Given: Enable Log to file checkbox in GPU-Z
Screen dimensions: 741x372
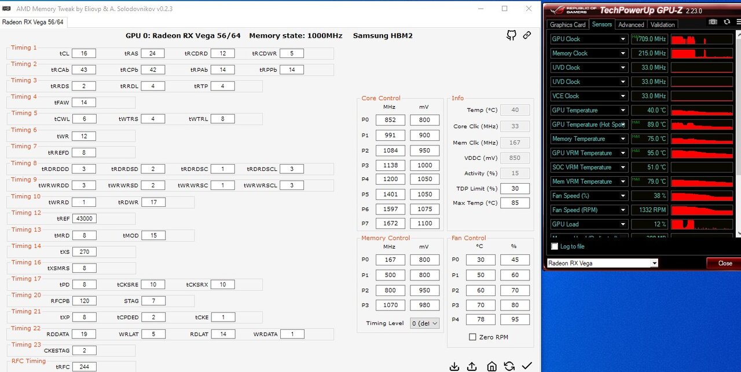Looking at the screenshot, I should tap(555, 246).
